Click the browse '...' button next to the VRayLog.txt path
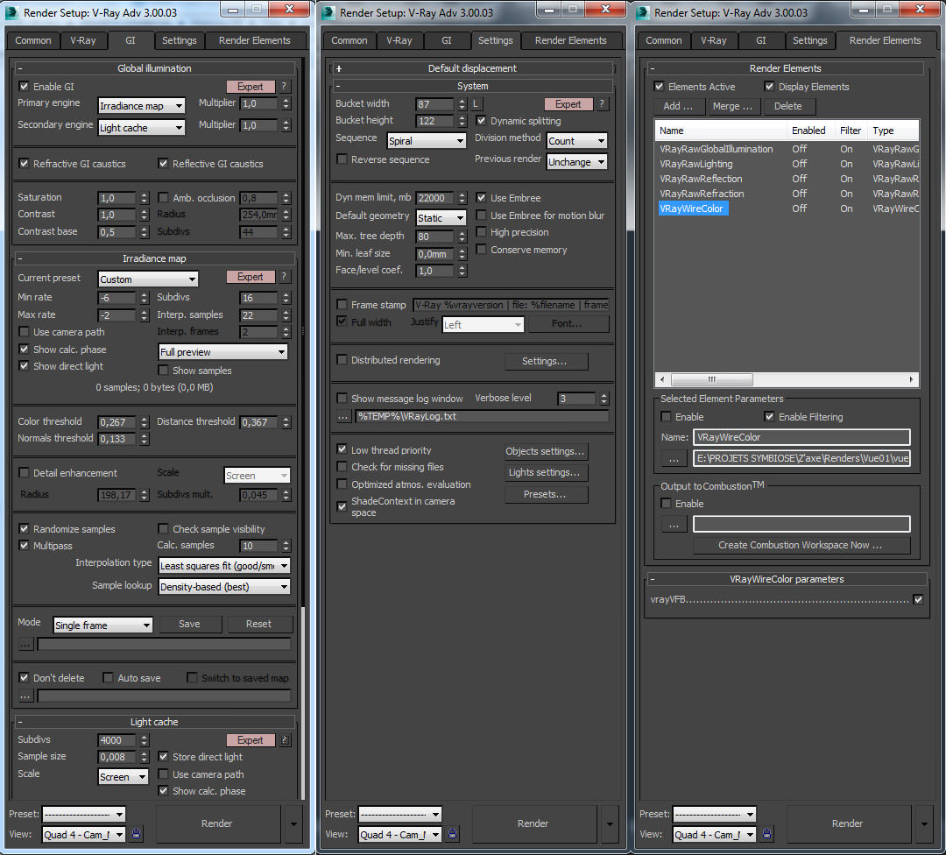Screen dimensions: 946x855 click(342, 416)
